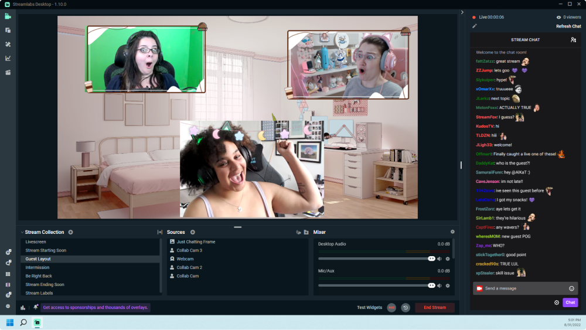Screen dimensions: 586x330
Task: Mute Mic/Aux speaker icon
Action: pyautogui.click(x=439, y=285)
